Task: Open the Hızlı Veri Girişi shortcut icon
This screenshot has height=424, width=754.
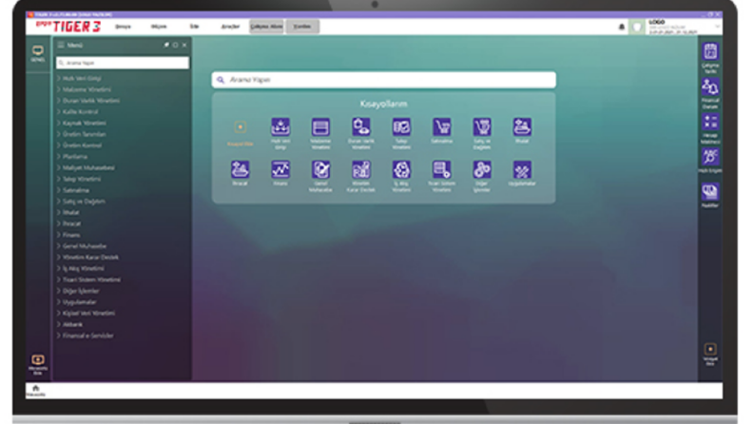Action: pyautogui.click(x=280, y=127)
